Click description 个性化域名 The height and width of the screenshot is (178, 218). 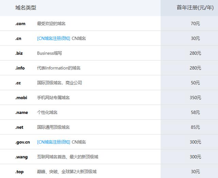click(47, 113)
